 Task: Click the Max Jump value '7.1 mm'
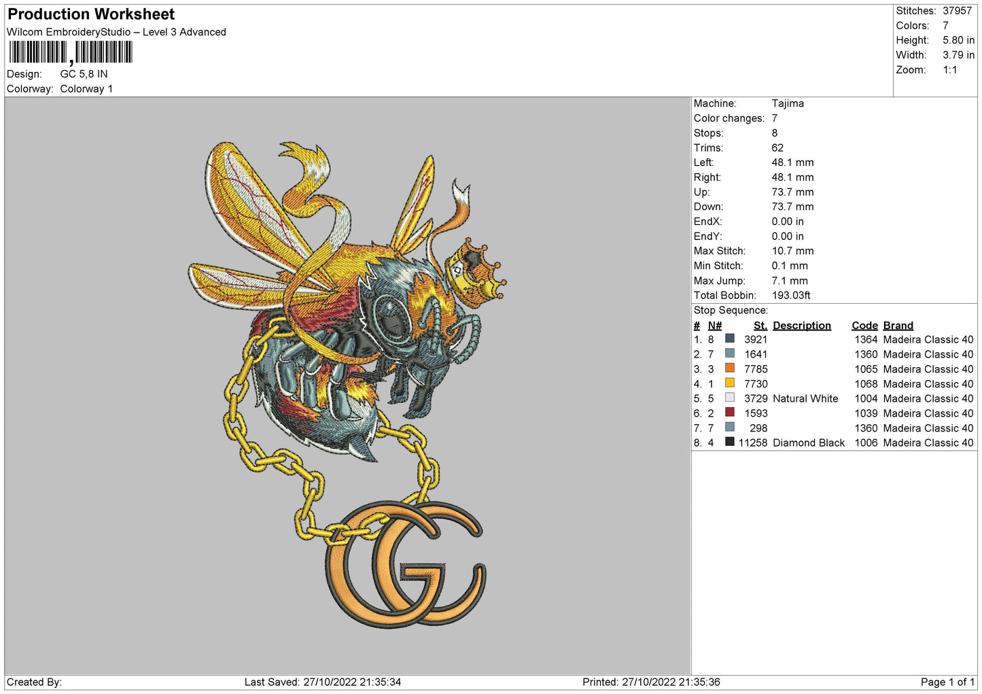[790, 281]
